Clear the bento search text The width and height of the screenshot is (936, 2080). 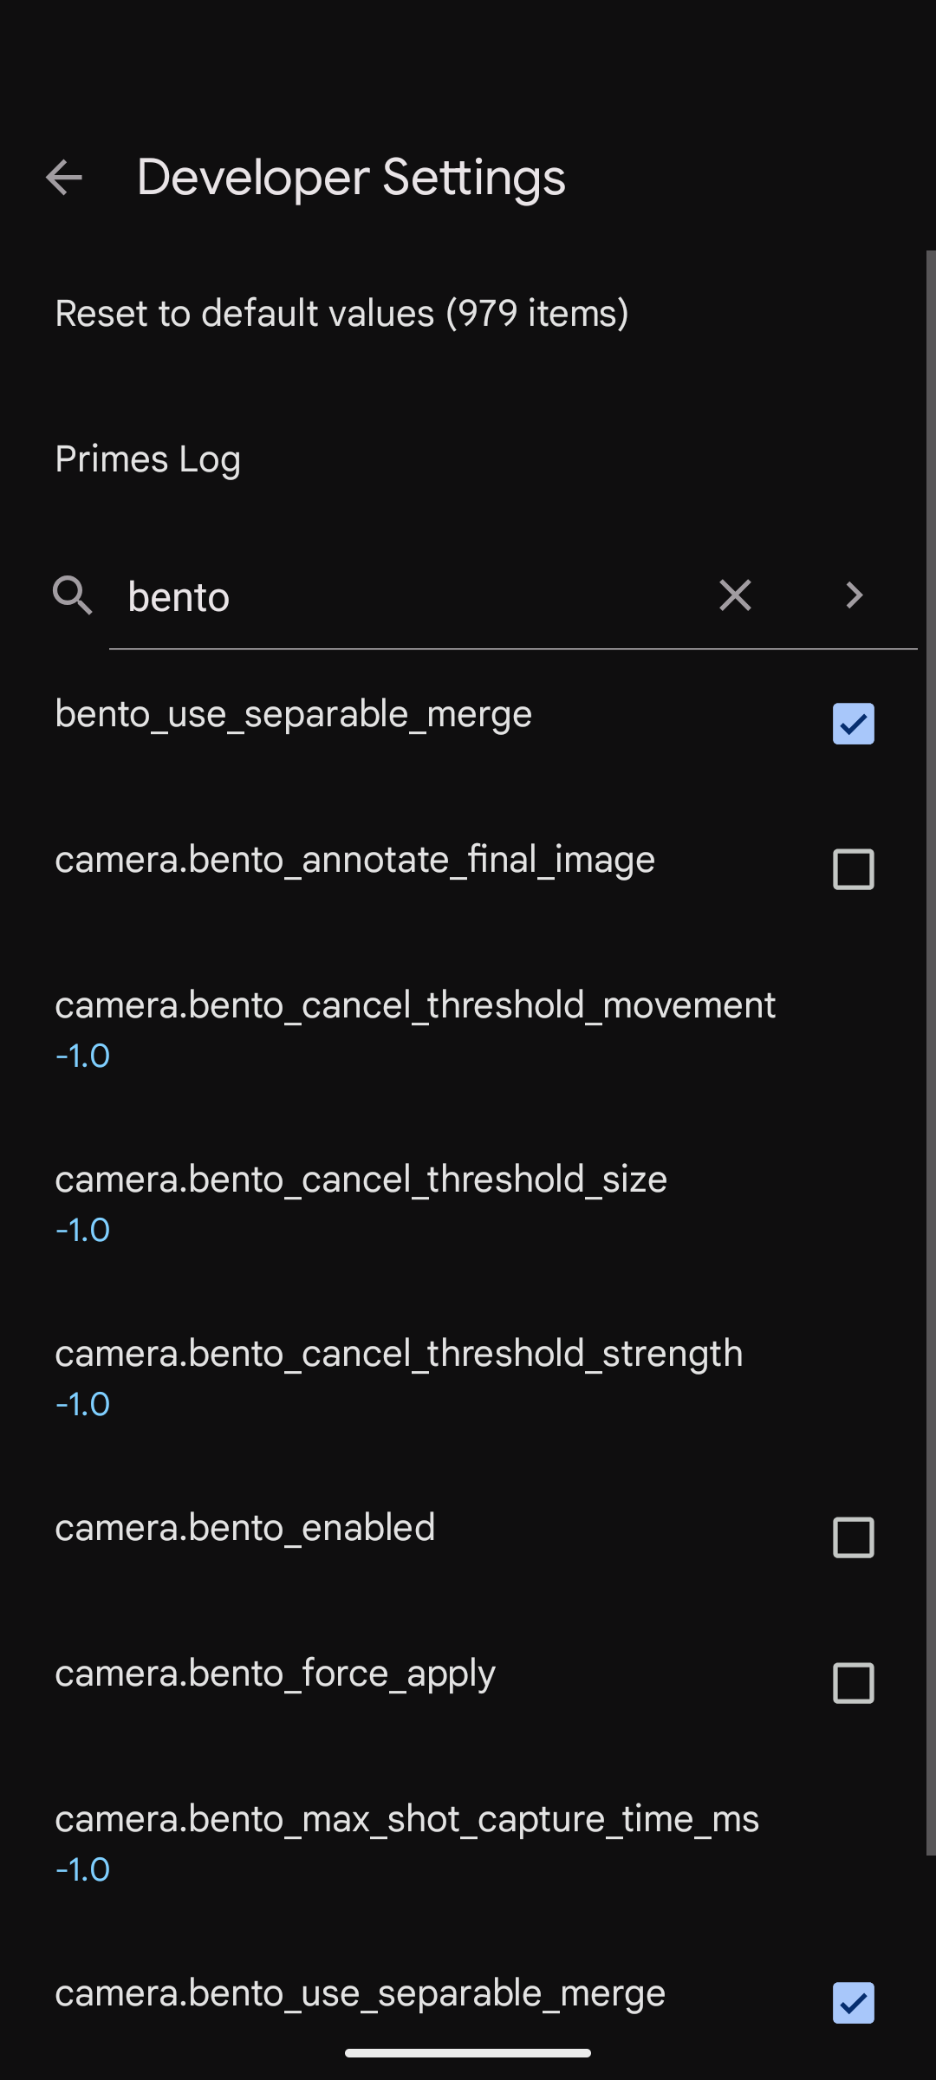(735, 595)
